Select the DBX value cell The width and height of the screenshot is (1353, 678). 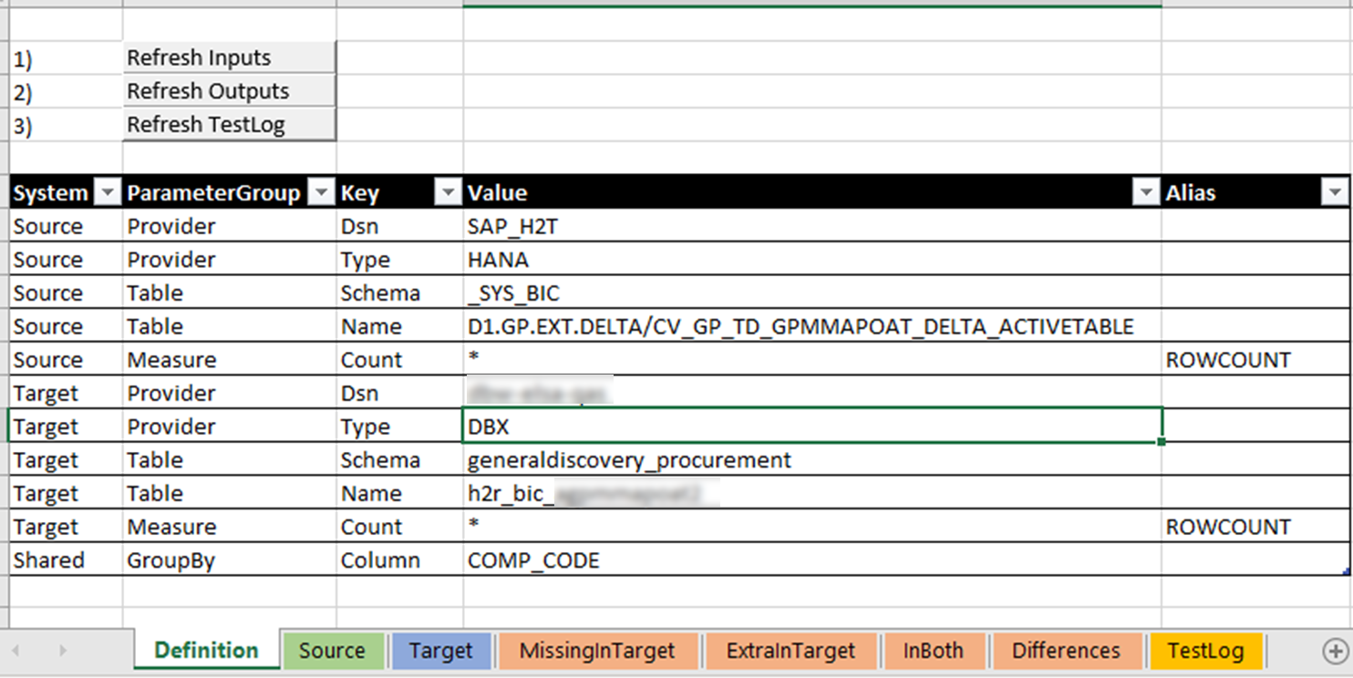point(812,426)
